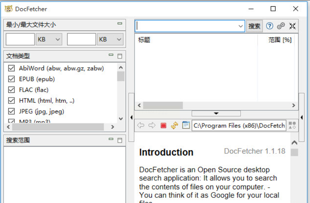Image resolution: width=310 pixels, height=203 pixels.
Task: Go forward with the preview right arrow
Action: click(152, 125)
